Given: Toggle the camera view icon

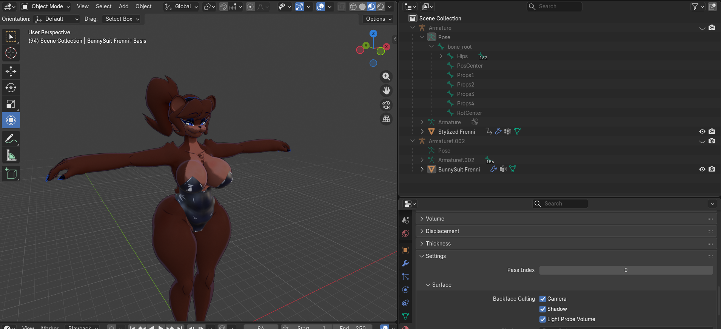Looking at the screenshot, I should coord(386,105).
